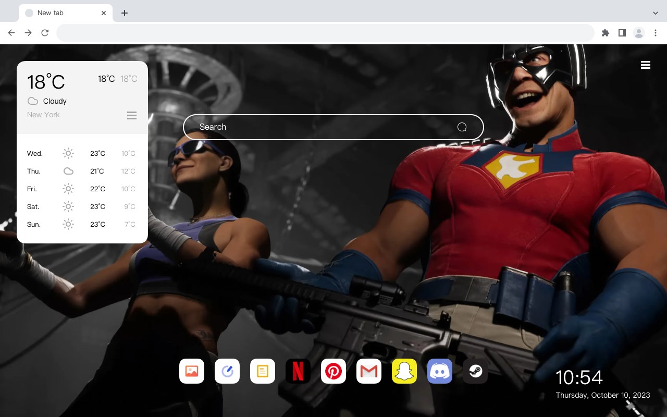Image resolution: width=667 pixels, height=417 pixels.
Task: Toggle the browser side panel icon
Action: tap(622, 33)
